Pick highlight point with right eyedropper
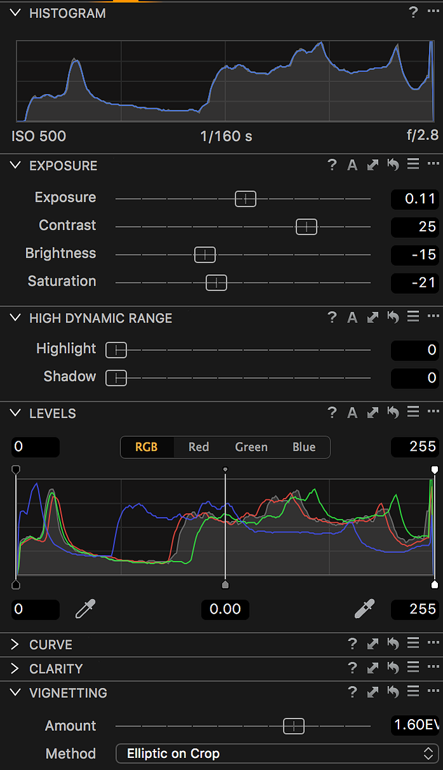This screenshot has width=443, height=770. coord(365,609)
